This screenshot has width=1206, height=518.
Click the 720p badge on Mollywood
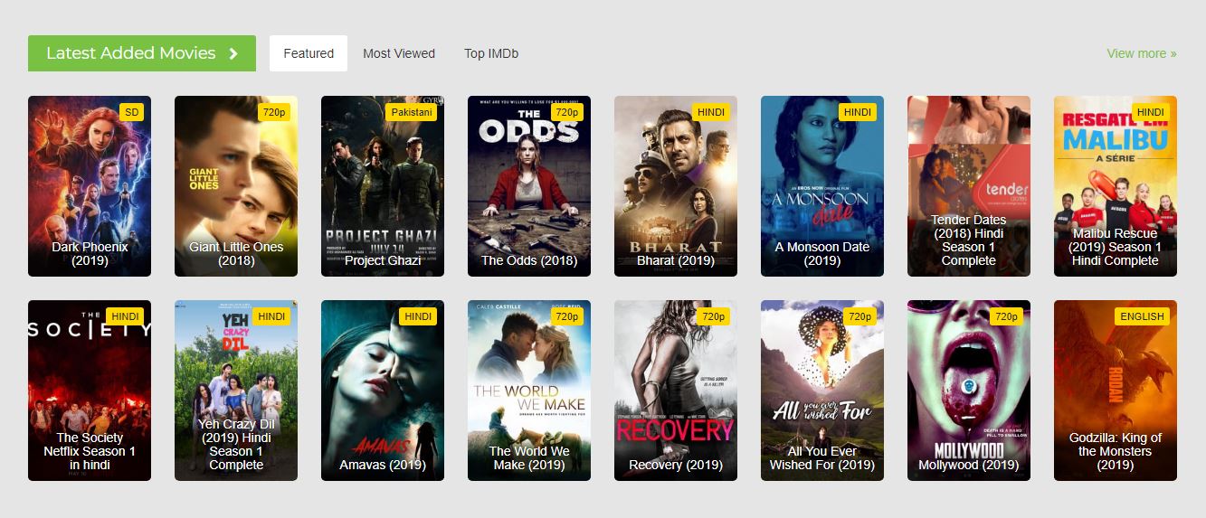coord(1007,316)
